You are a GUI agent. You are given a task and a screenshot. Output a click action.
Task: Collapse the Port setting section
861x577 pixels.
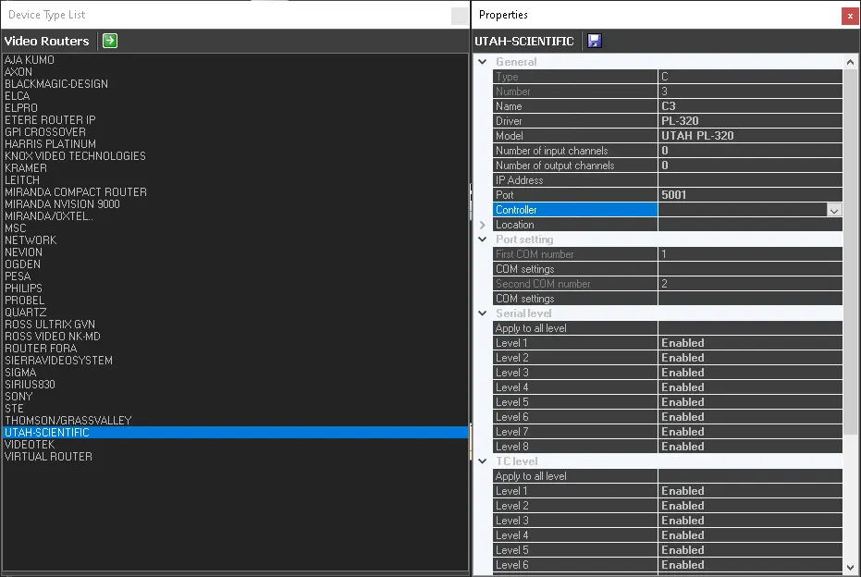click(x=482, y=239)
